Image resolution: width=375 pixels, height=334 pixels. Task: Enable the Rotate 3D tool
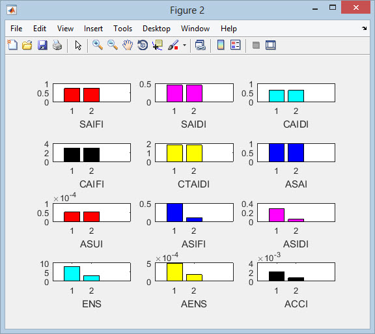(x=143, y=45)
